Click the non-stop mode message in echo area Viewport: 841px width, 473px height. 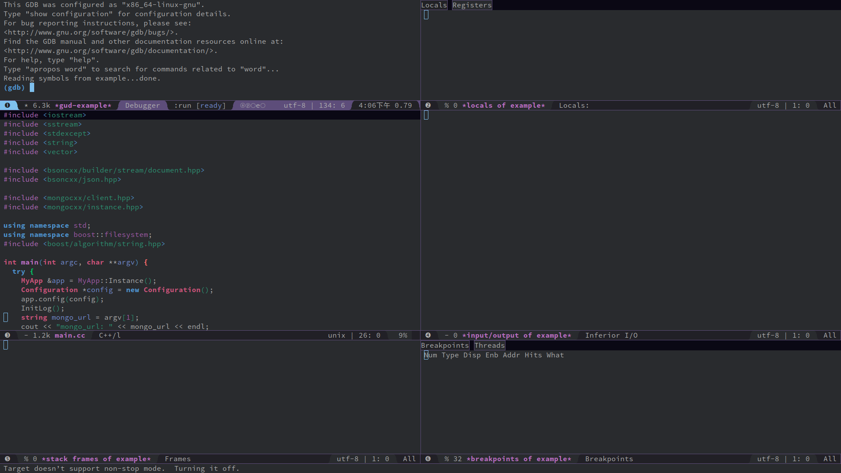point(121,469)
